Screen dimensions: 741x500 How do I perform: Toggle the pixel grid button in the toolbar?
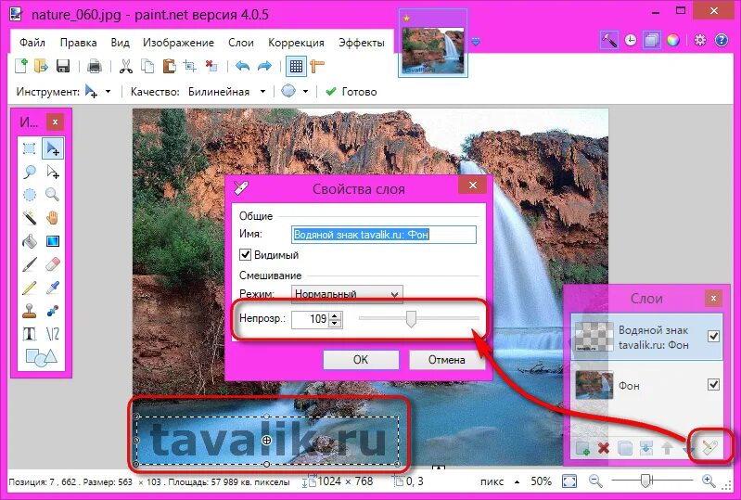point(296,66)
